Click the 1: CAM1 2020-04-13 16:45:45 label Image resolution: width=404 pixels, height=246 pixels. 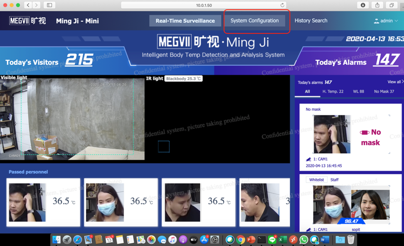324,162
